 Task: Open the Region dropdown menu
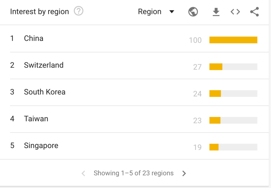point(150,12)
